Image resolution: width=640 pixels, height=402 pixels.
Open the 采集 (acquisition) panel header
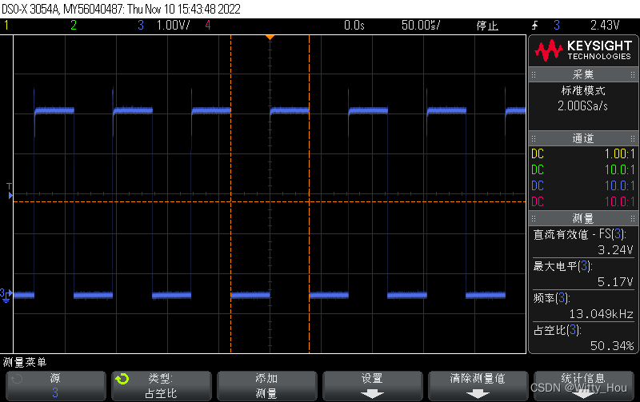(x=583, y=74)
